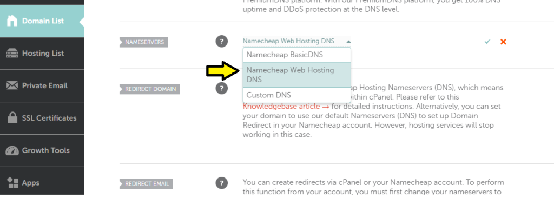Click the Growth Tools gauge icon
This screenshot has width=554, height=198.
tap(12, 150)
